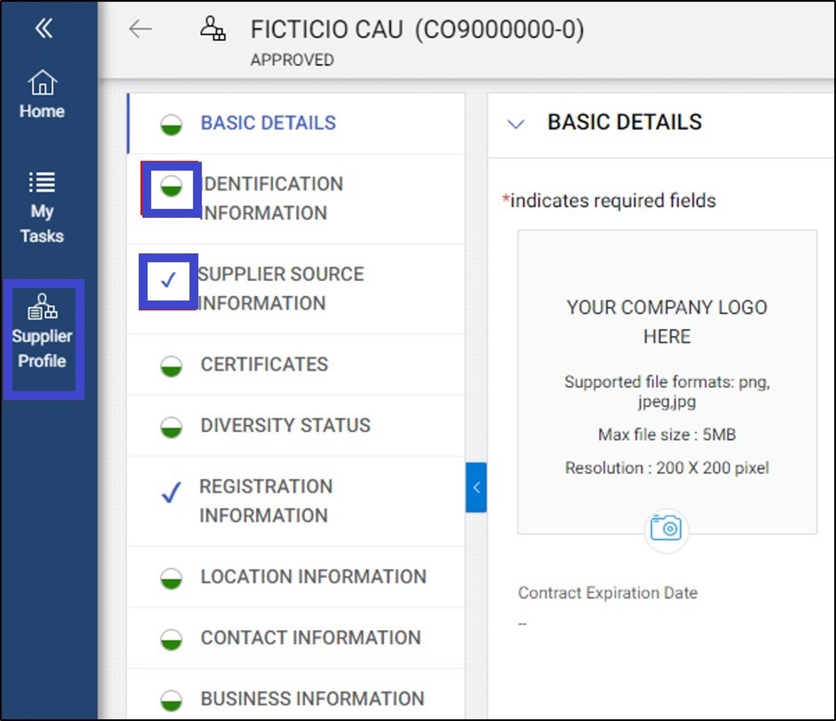Collapse the Basic Details section chevron

pos(516,124)
